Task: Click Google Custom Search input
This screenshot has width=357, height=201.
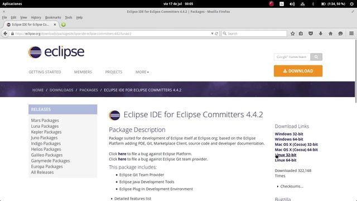Action: pyautogui.click(x=292, y=57)
